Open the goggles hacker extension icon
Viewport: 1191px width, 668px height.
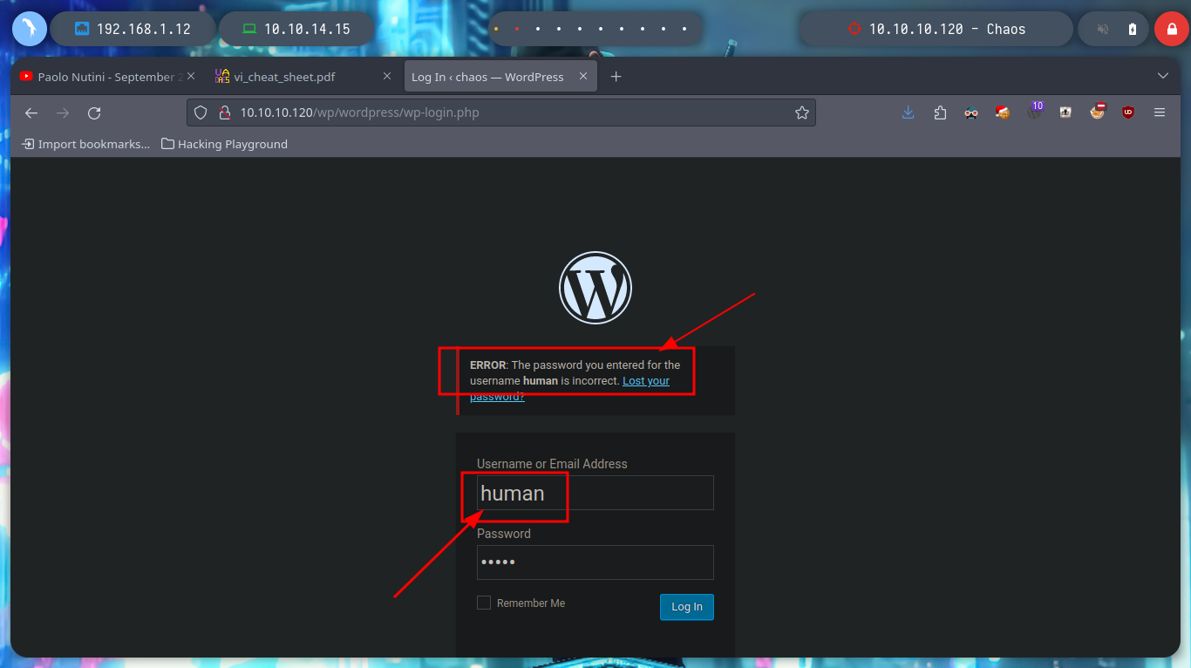coord(971,112)
